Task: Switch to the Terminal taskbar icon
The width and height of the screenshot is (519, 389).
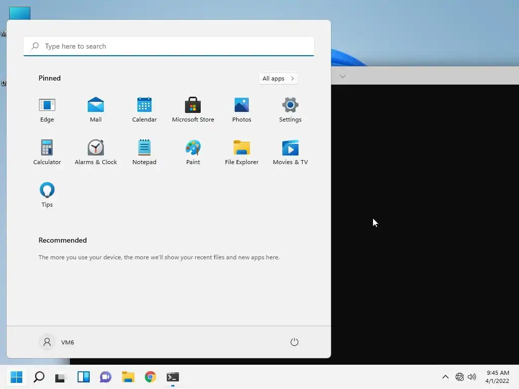Action: [x=173, y=377]
